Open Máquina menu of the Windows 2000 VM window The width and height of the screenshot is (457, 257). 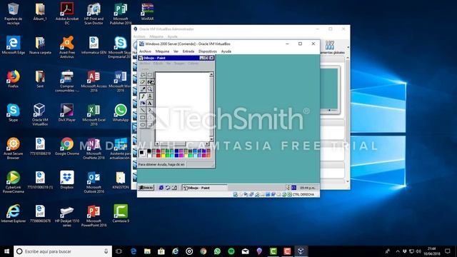(x=162, y=51)
